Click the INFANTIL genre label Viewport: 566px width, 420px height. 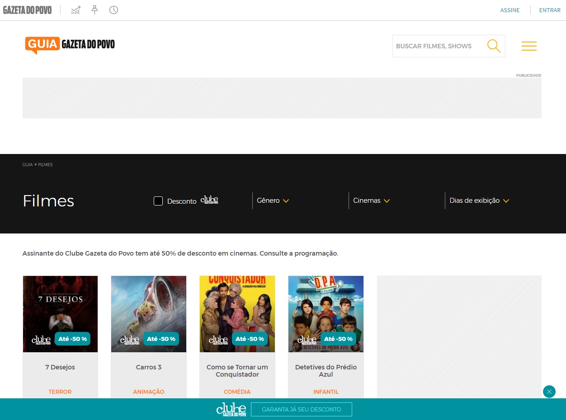(x=326, y=392)
